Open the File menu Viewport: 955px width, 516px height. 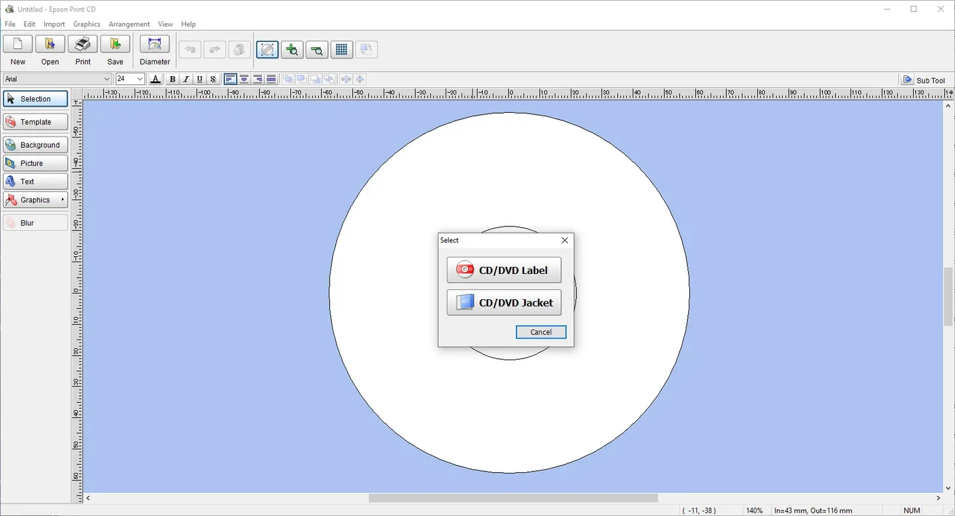click(10, 24)
